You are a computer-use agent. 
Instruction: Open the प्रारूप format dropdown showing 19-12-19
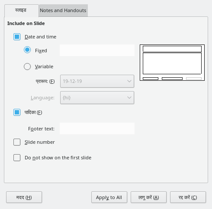97,81
